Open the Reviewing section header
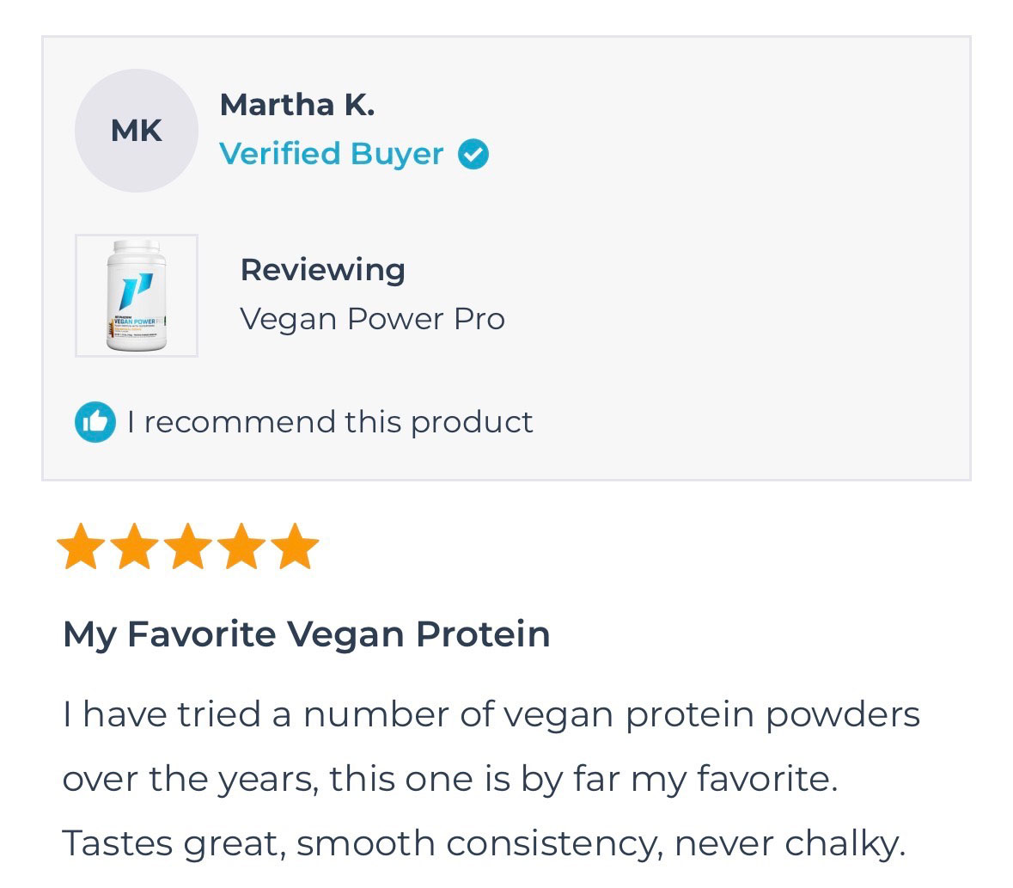The width and height of the screenshot is (1013, 888). pos(323,269)
